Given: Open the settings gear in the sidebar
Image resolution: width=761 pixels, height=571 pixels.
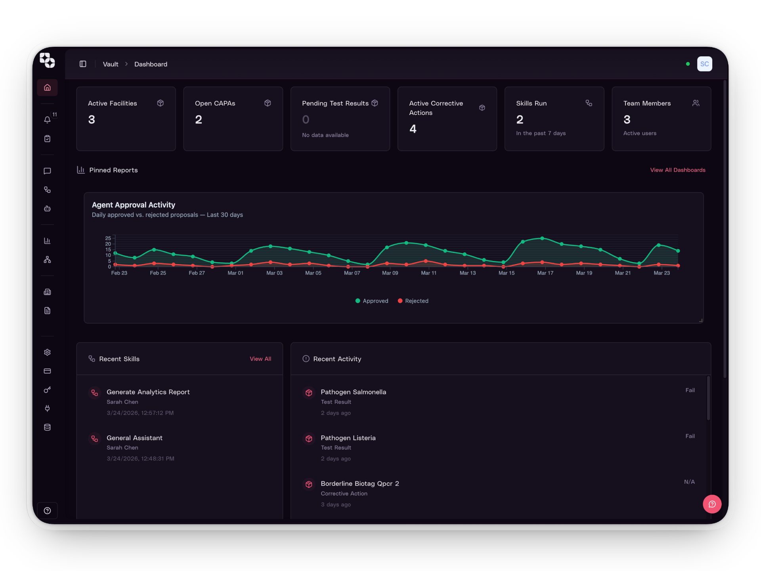Looking at the screenshot, I should coord(47,352).
